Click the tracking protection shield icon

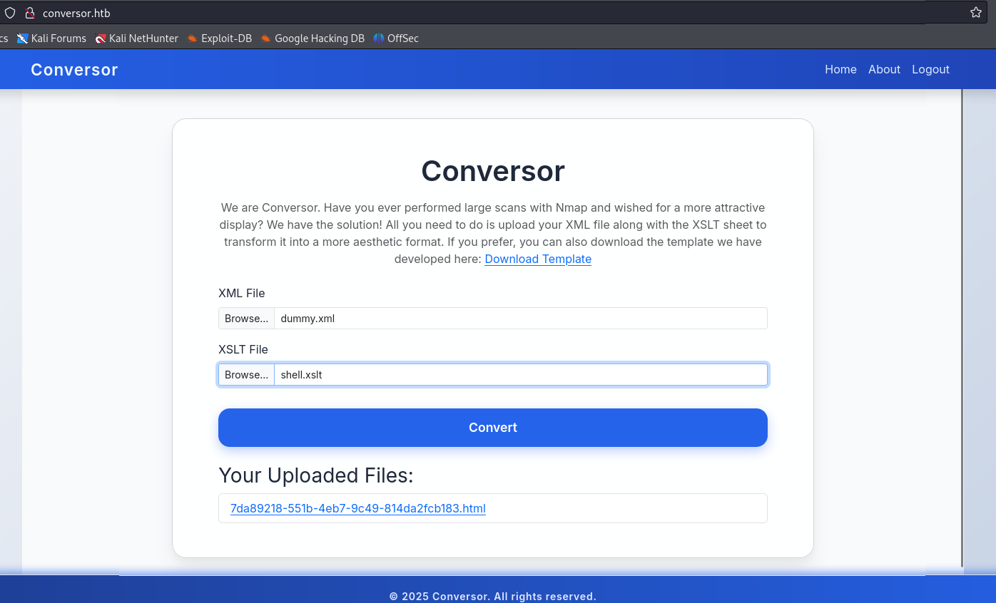pos(10,13)
